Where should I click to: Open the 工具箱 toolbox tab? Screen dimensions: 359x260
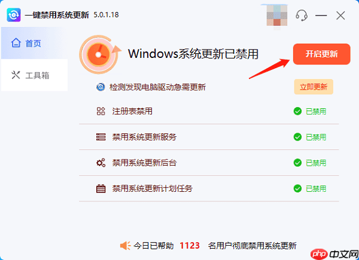[x=34, y=75]
